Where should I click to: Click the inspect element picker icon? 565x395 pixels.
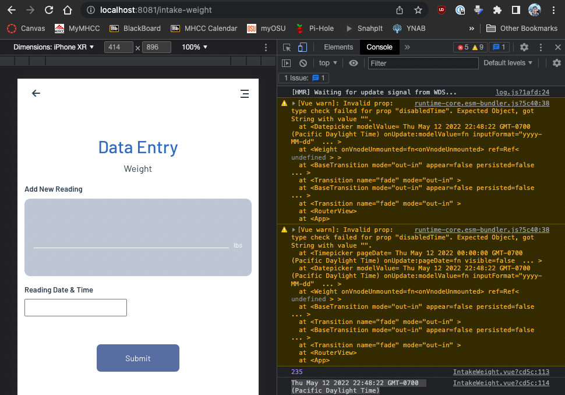tap(287, 47)
